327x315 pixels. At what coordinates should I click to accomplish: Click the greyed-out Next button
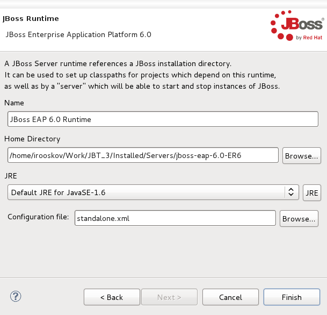point(169,297)
